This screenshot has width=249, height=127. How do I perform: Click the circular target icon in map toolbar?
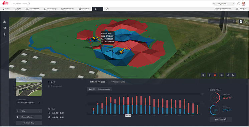222,75
